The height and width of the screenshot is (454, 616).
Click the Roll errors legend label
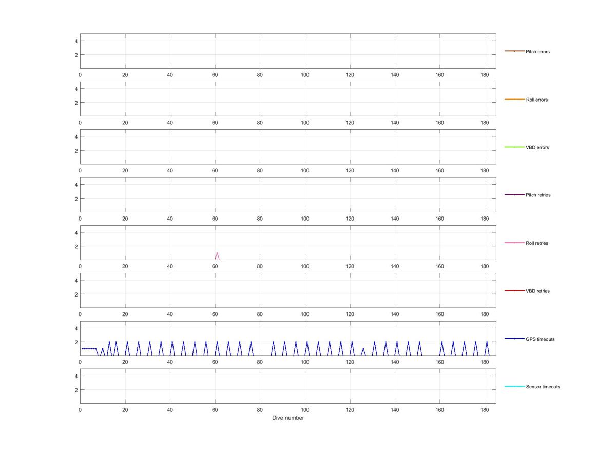coord(536,100)
